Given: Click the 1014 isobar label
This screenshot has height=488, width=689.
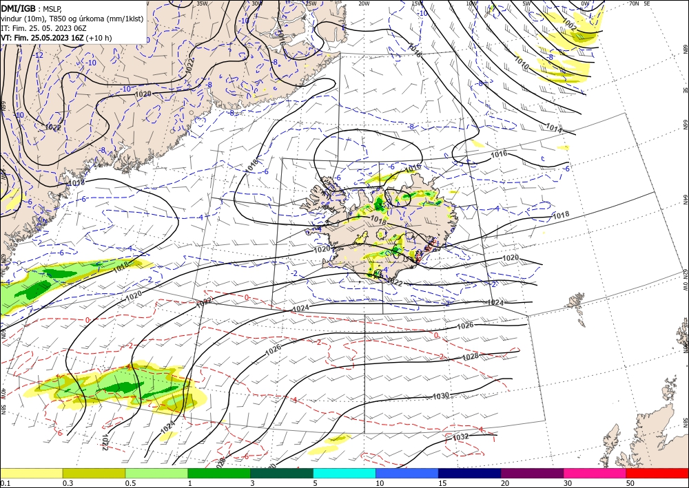Looking at the screenshot, I should (554, 128).
